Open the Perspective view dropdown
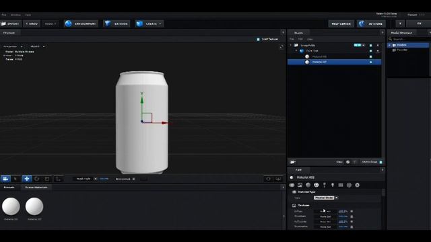Screen dimensions: 431x242 (x=13, y=46)
